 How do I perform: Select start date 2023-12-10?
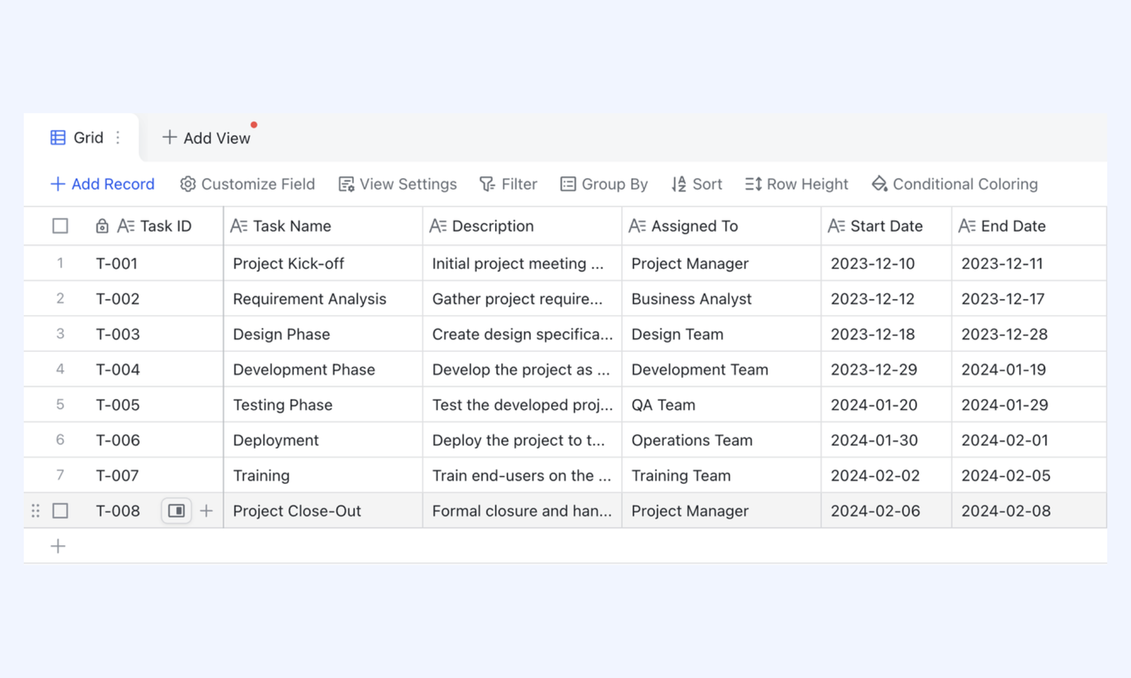(x=886, y=263)
